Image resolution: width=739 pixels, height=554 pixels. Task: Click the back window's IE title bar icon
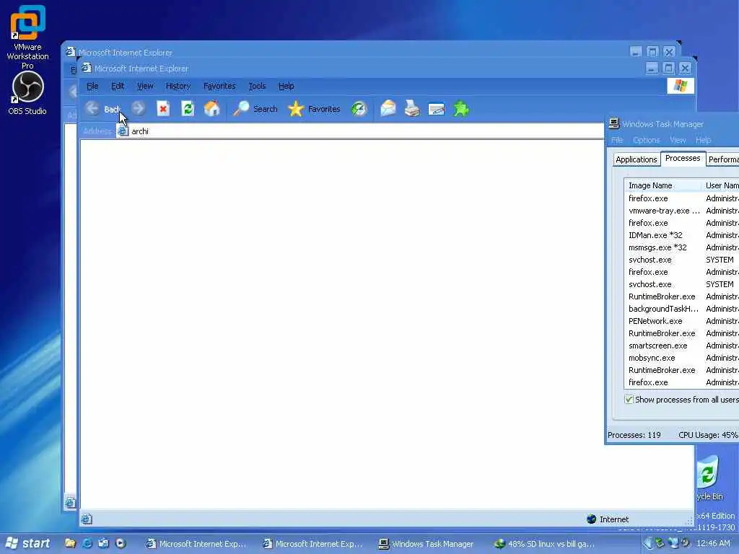(71, 52)
